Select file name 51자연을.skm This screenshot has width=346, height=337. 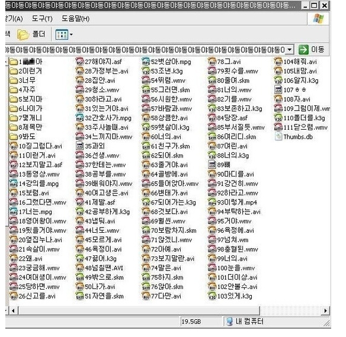tap(104, 296)
